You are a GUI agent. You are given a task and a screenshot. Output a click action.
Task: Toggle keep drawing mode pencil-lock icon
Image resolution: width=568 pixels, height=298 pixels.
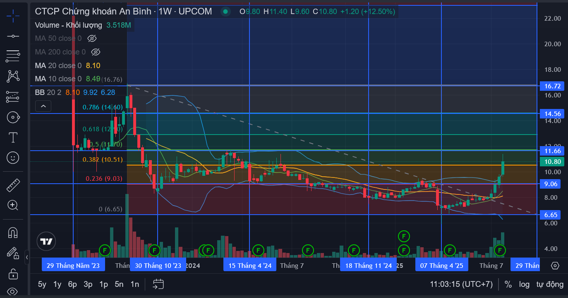pyautogui.click(x=13, y=253)
